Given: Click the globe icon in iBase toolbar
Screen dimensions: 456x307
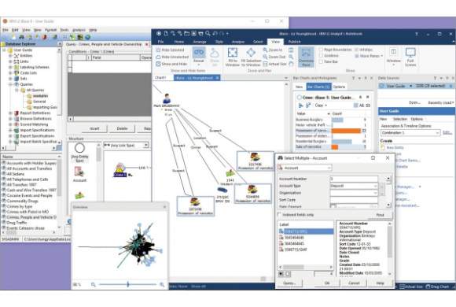Looking at the screenshot, I should pos(87,37).
